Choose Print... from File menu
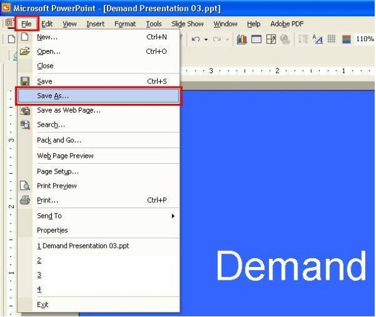Screen dimensions: 376x317 99,200
